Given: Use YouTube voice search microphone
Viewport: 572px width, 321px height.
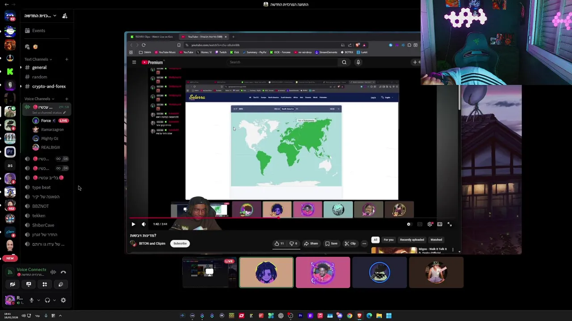Looking at the screenshot, I should pos(358,62).
